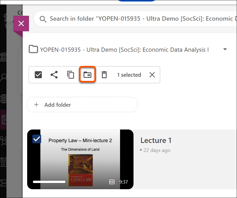Copy the selected video using copy icon
The image size is (237, 198).
pyautogui.click(x=71, y=75)
